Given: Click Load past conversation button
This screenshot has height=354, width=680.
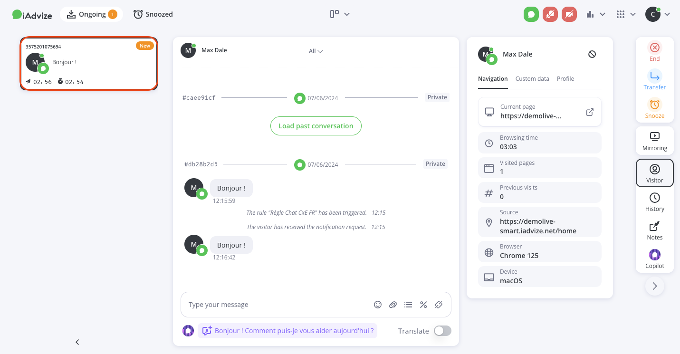Looking at the screenshot, I should coord(316,126).
